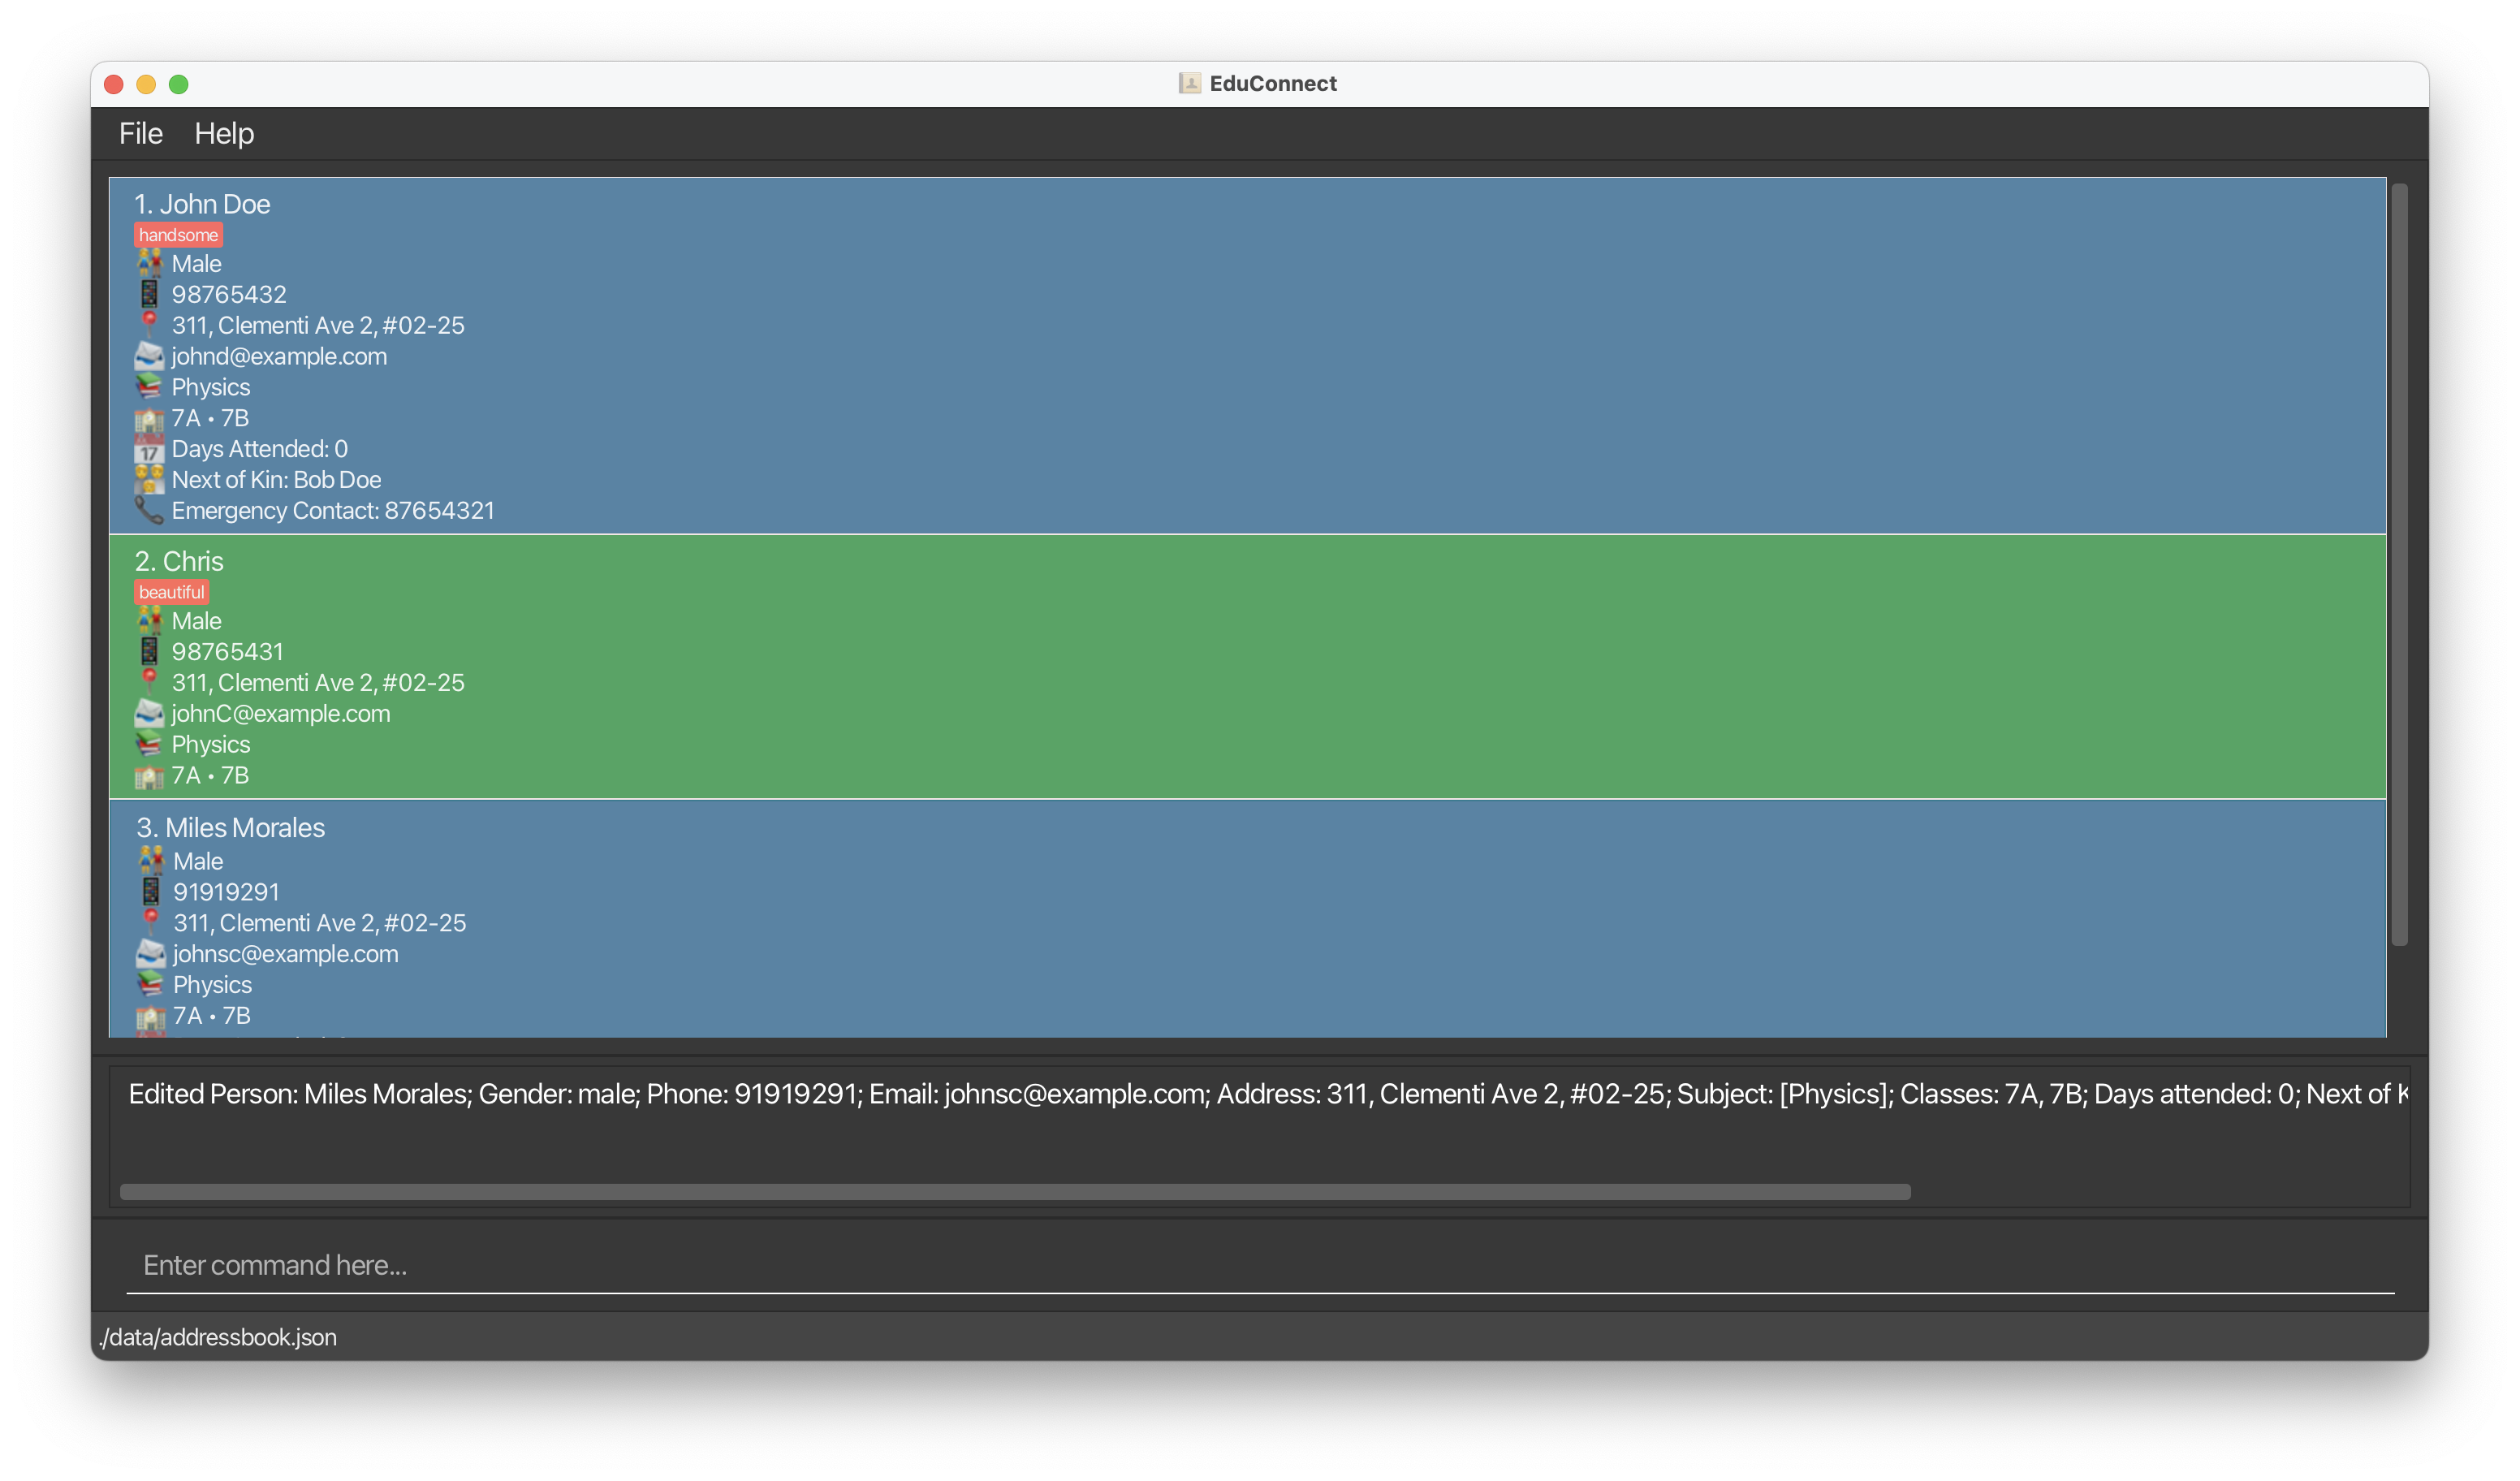Click the calendar icon beside Days Attended
This screenshot has width=2520, height=1481.
pyautogui.click(x=149, y=449)
